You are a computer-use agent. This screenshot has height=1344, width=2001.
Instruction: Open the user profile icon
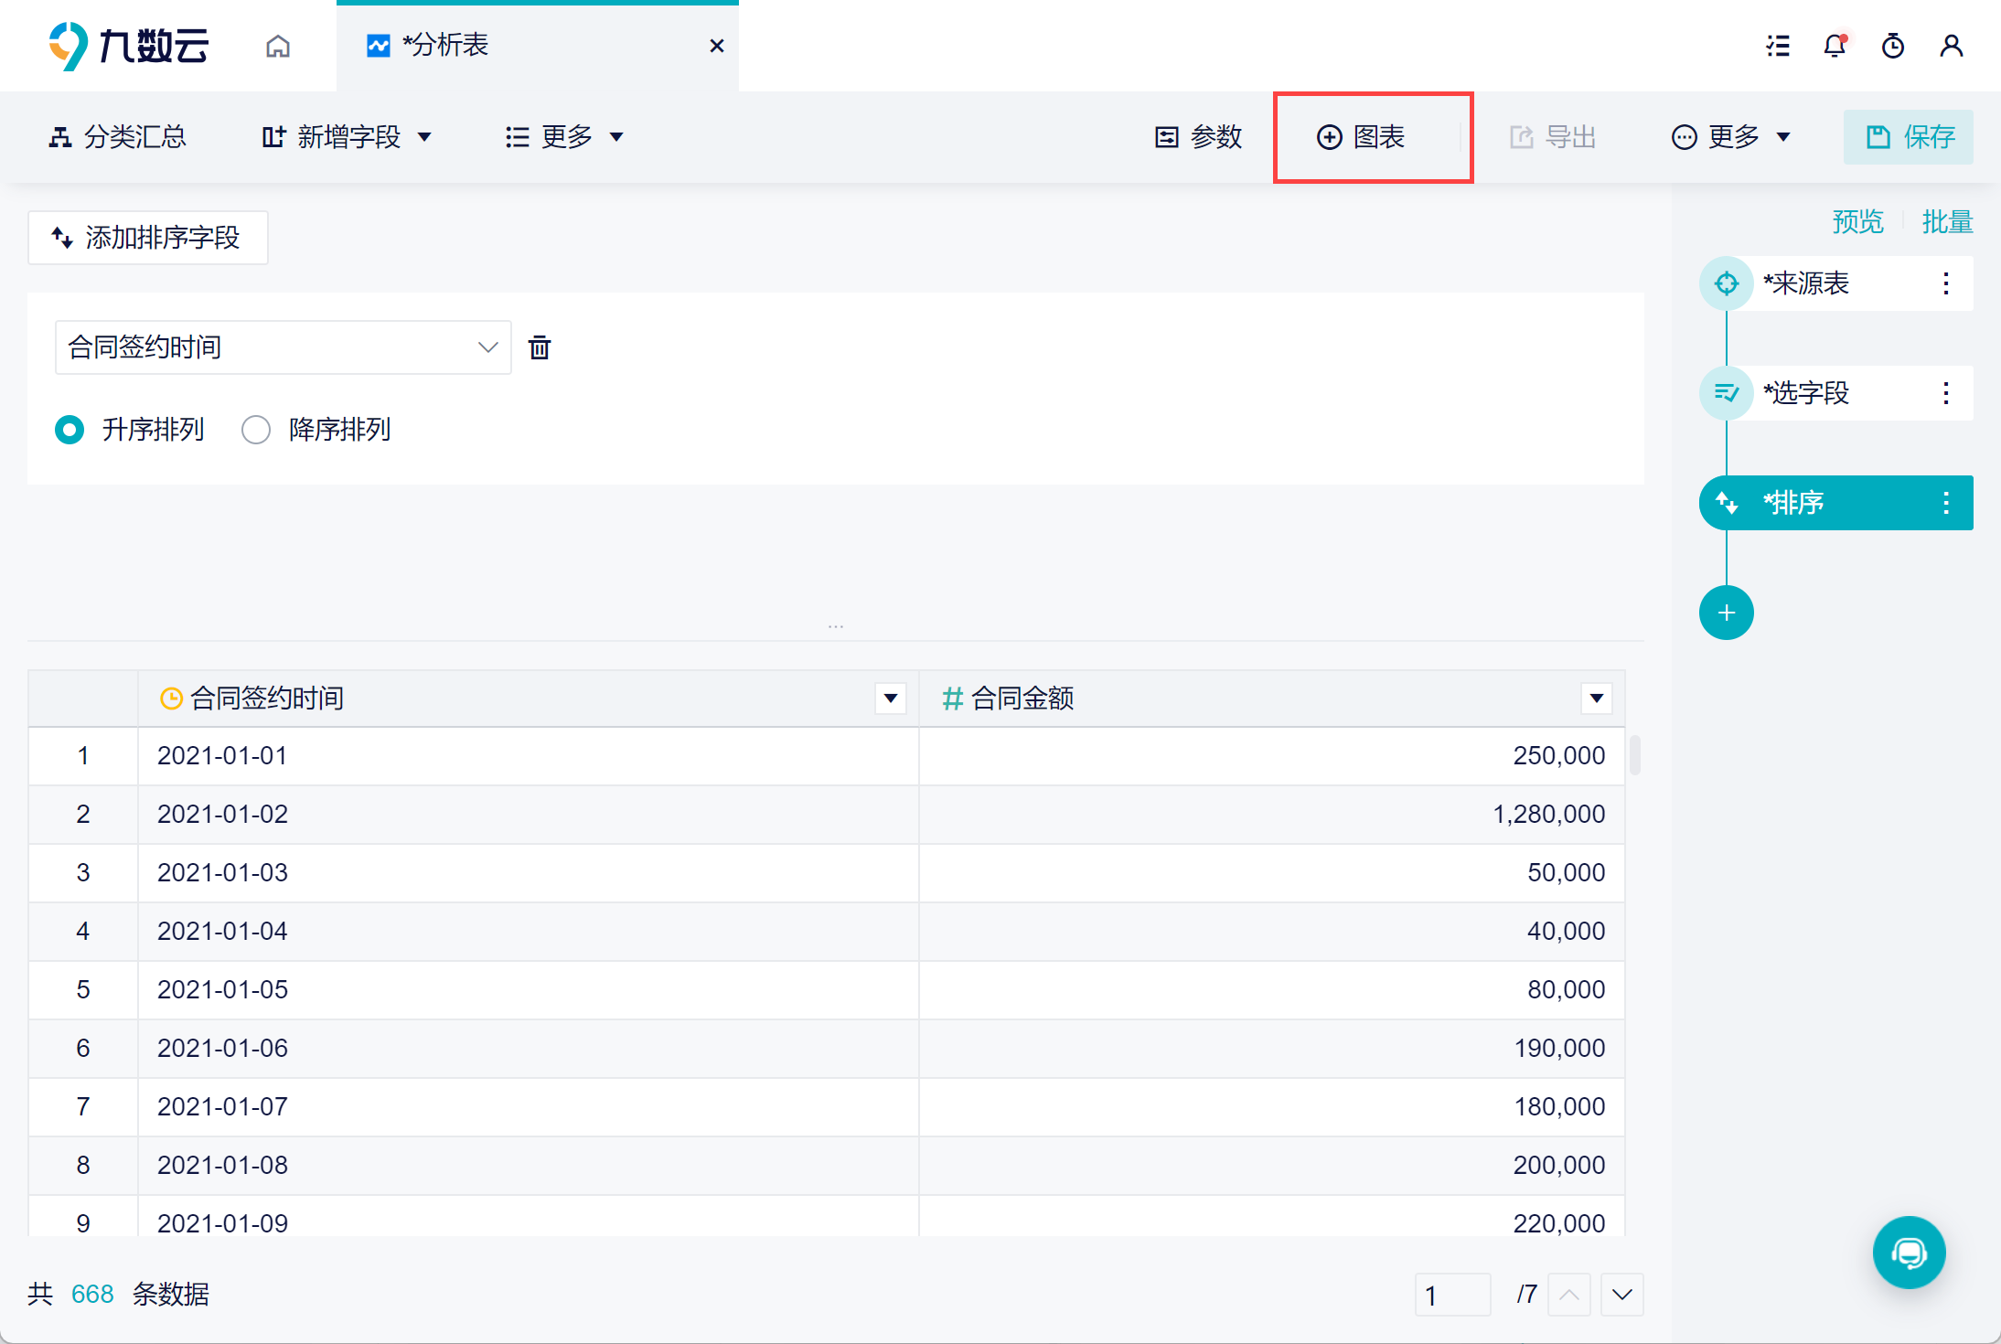pyautogui.click(x=1951, y=46)
